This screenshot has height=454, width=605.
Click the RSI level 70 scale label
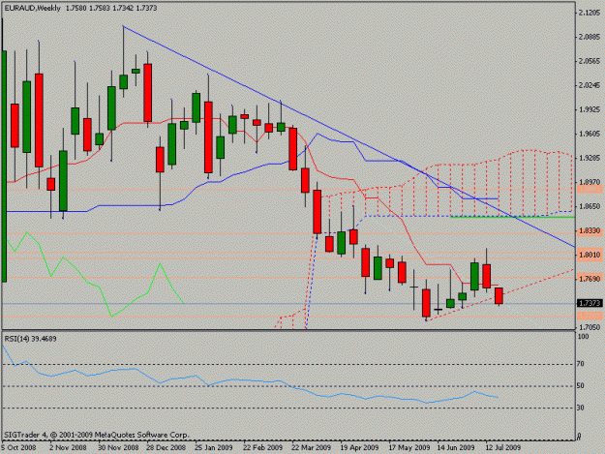[580, 364]
